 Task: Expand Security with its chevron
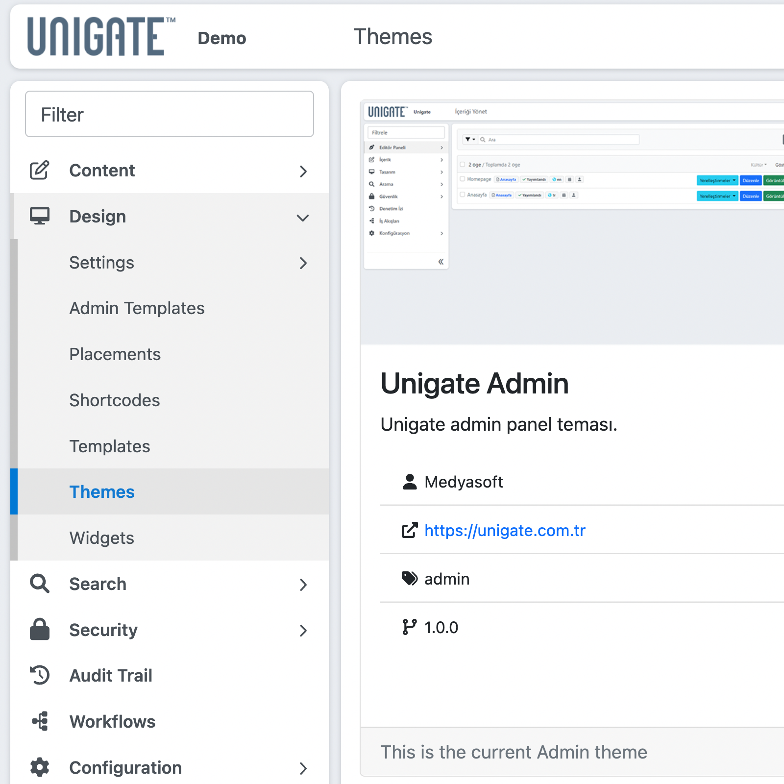[x=303, y=631]
